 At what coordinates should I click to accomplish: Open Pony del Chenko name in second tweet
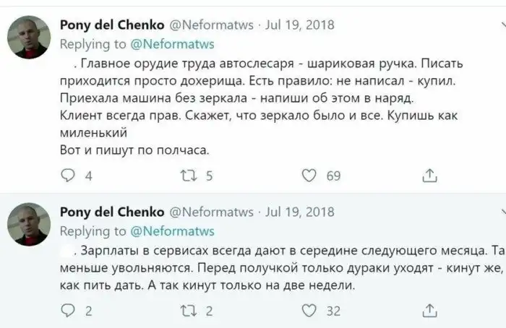coord(111,212)
